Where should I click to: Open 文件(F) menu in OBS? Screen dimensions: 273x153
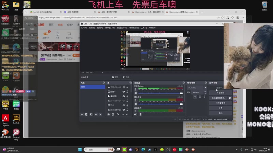[84, 28]
